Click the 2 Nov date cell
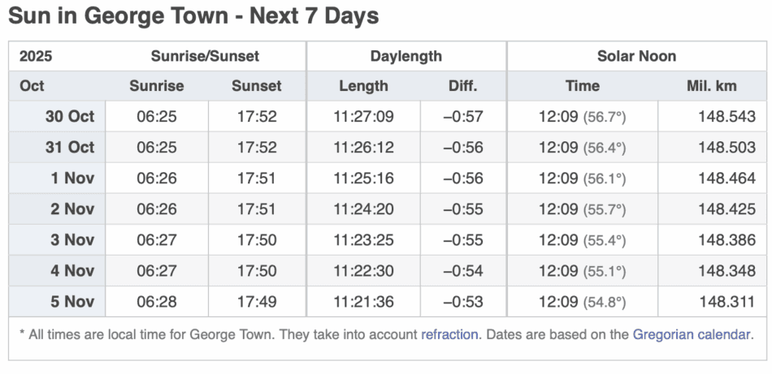Screen dimensions: 772x374 click(72, 209)
